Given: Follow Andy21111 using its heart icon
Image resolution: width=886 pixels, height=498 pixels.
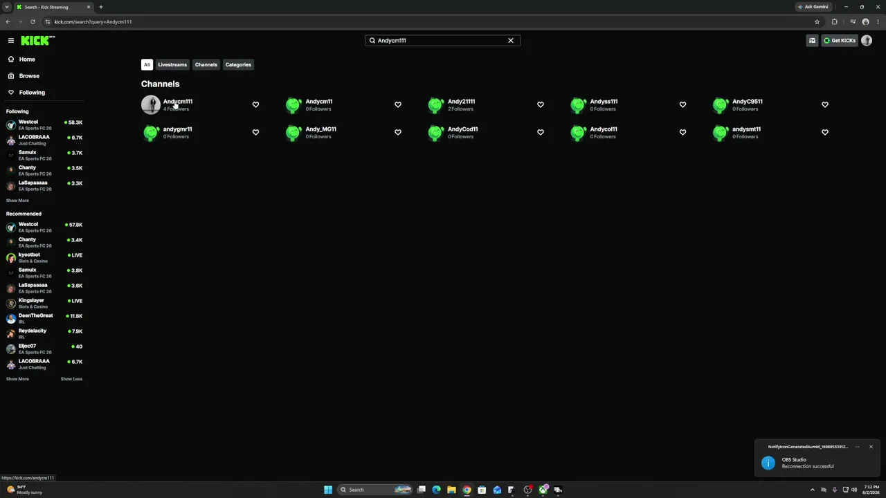Looking at the screenshot, I should (x=541, y=104).
